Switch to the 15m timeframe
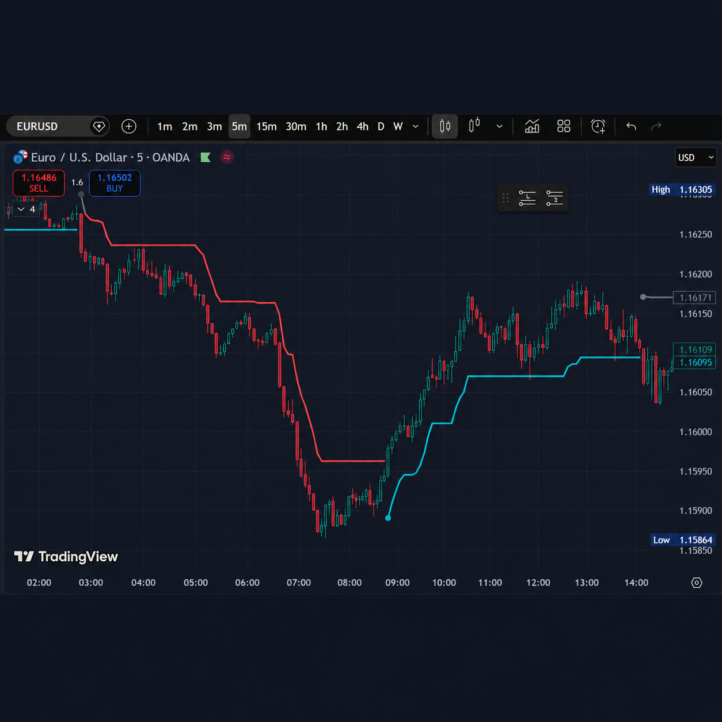Screen dimensions: 722x722 pyautogui.click(x=267, y=127)
